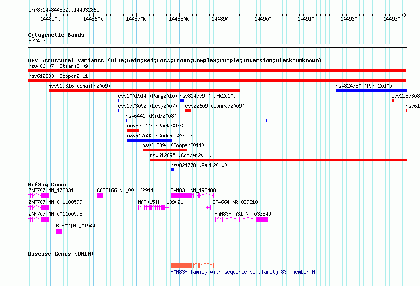The height and width of the screenshot is (286, 420).
Task: Click the DGV Structural Variants track title
Action: click(x=175, y=60)
